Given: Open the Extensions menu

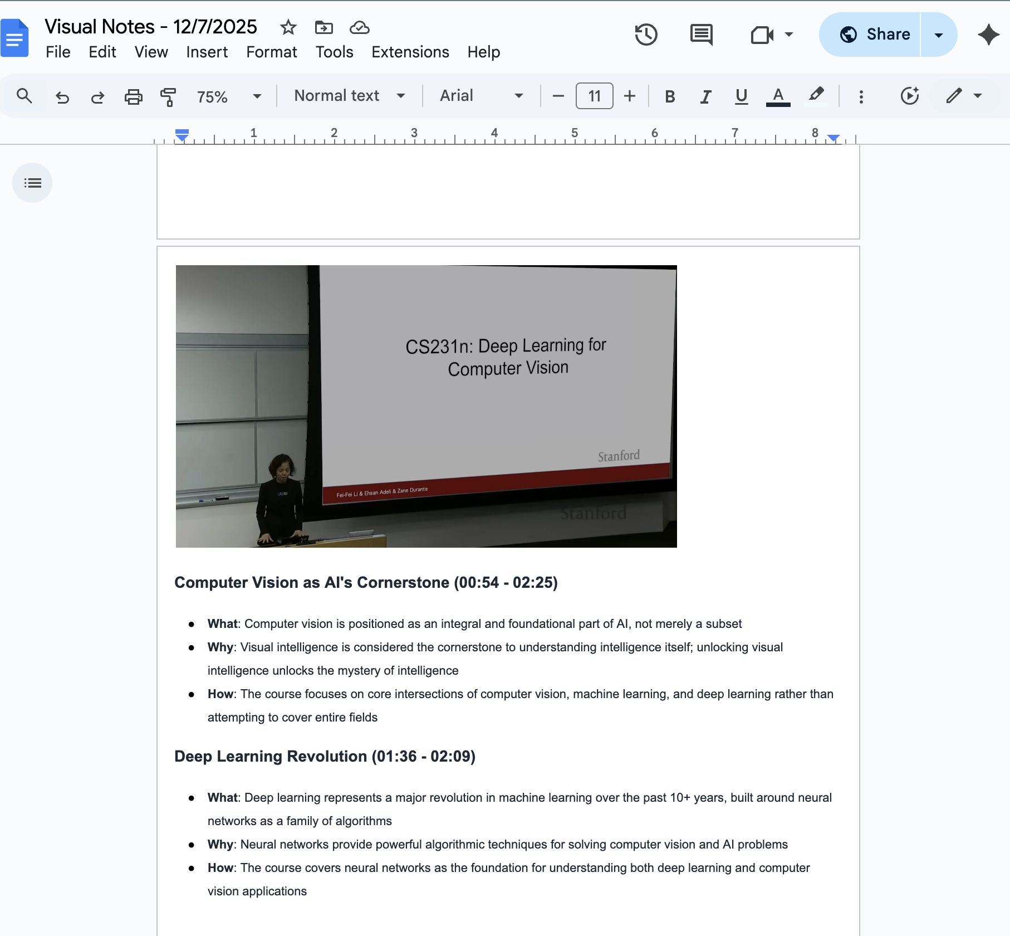Looking at the screenshot, I should click(x=410, y=52).
